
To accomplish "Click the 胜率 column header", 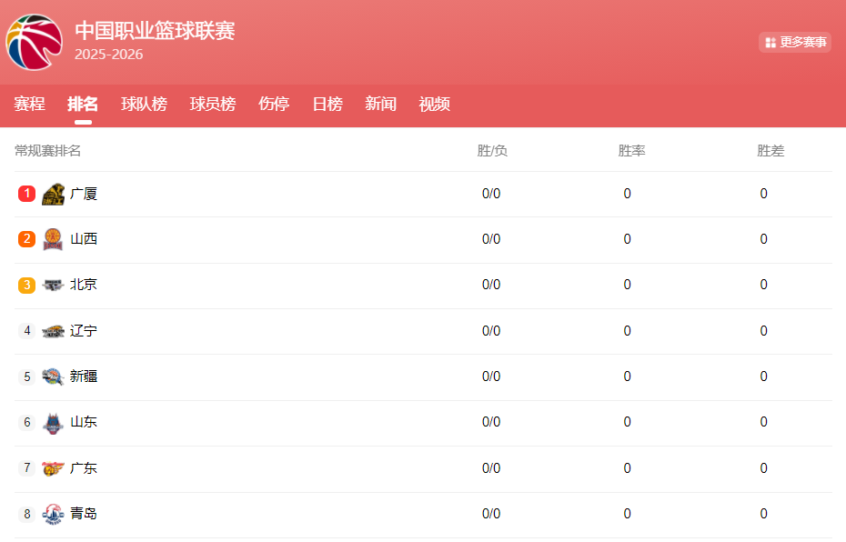I will click(633, 149).
